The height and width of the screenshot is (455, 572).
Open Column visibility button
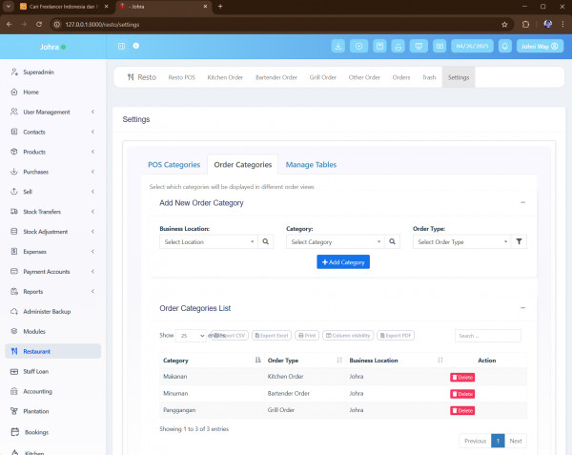pyautogui.click(x=348, y=336)
